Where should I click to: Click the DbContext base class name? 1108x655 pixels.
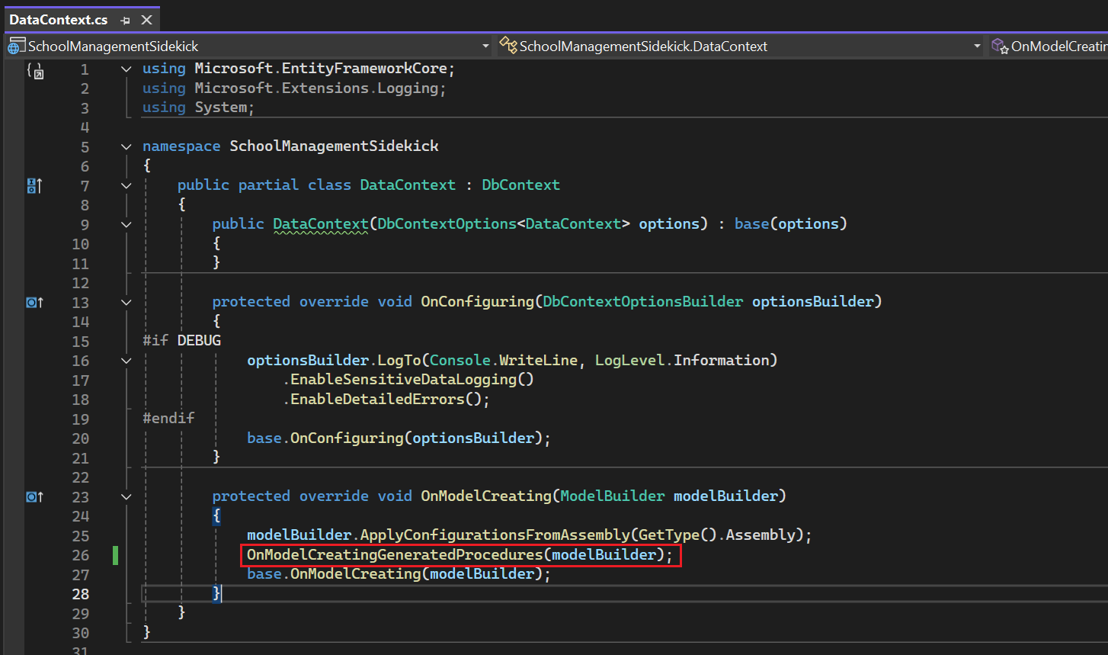520,185
